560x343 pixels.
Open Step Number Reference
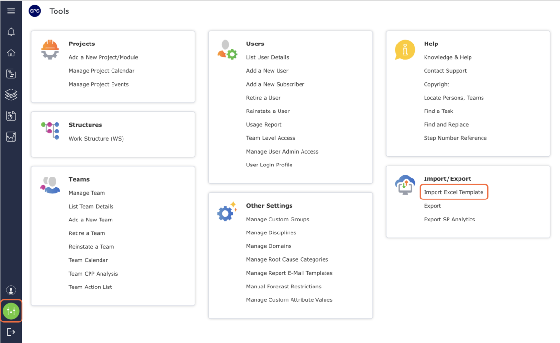455,138
